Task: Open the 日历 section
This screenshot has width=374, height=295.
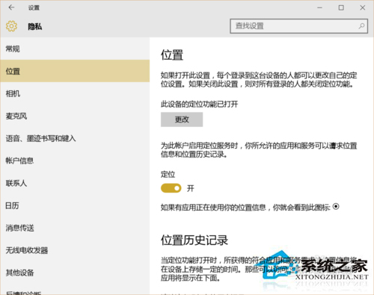Action: point(75,205)
